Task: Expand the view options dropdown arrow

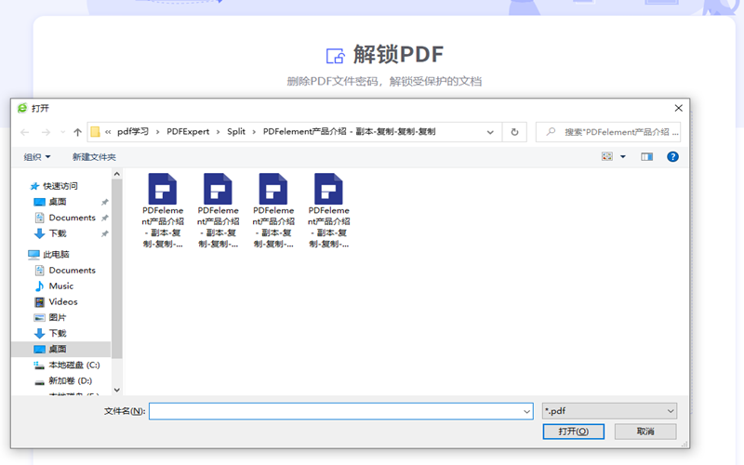Action: [623, 157]
